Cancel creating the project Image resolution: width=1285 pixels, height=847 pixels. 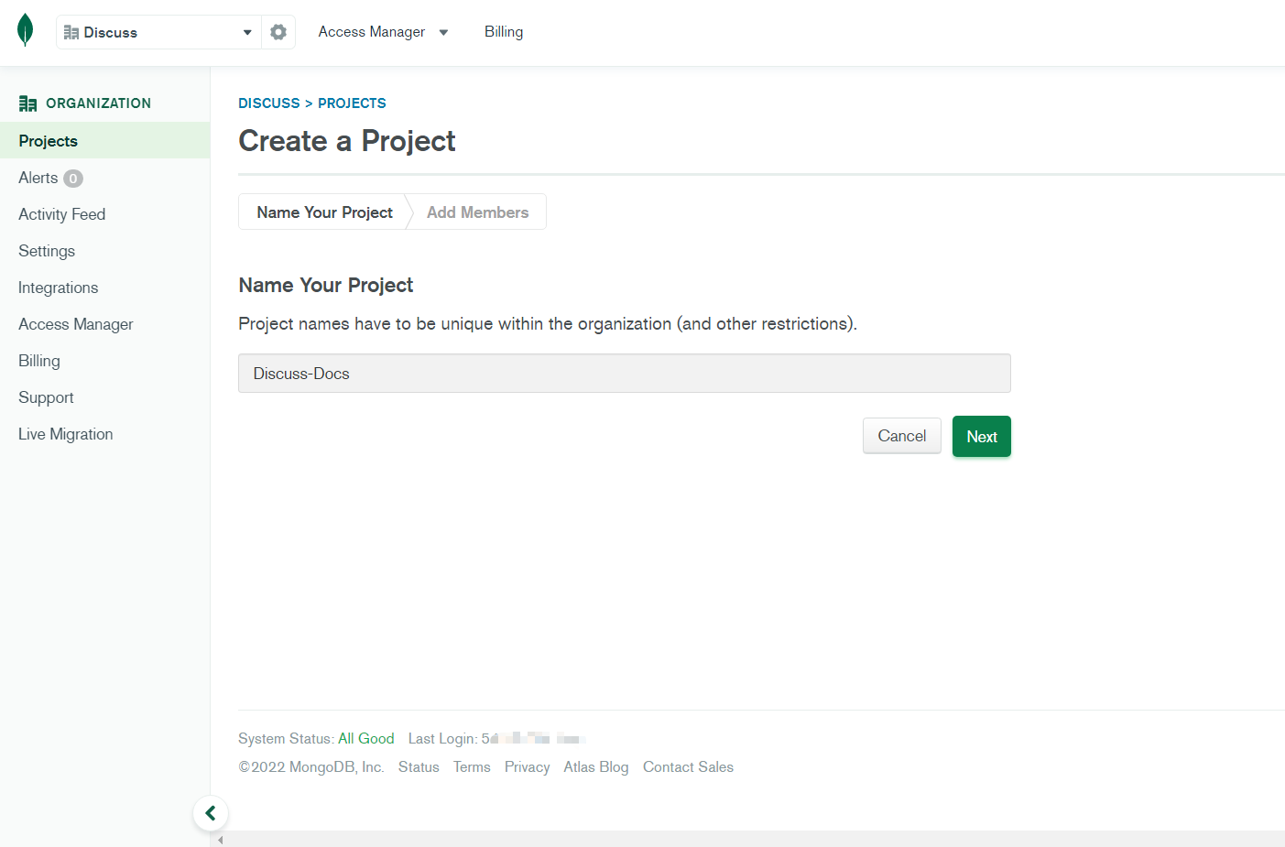click(901, 436)
